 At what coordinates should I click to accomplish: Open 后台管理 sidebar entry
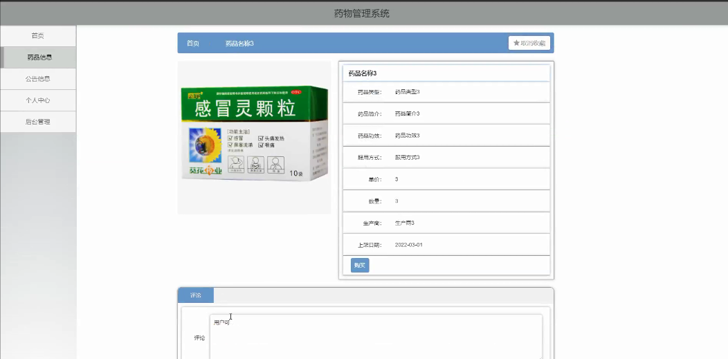[38, 122]
